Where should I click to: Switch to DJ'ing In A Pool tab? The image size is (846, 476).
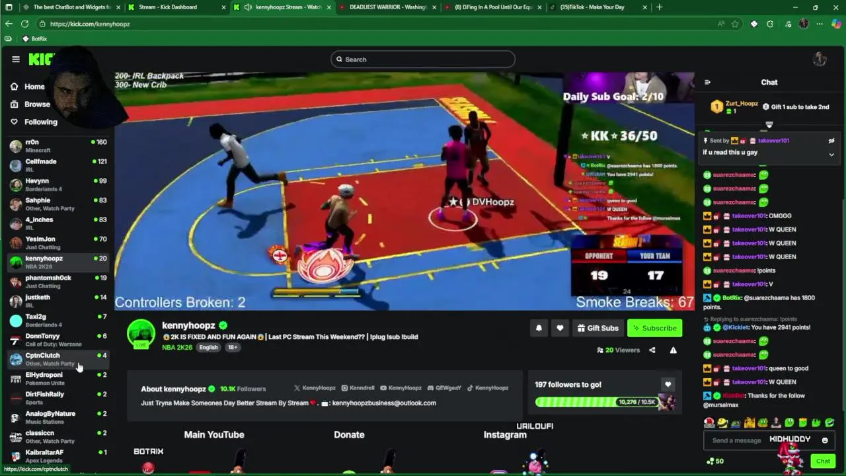pos(493,7)
